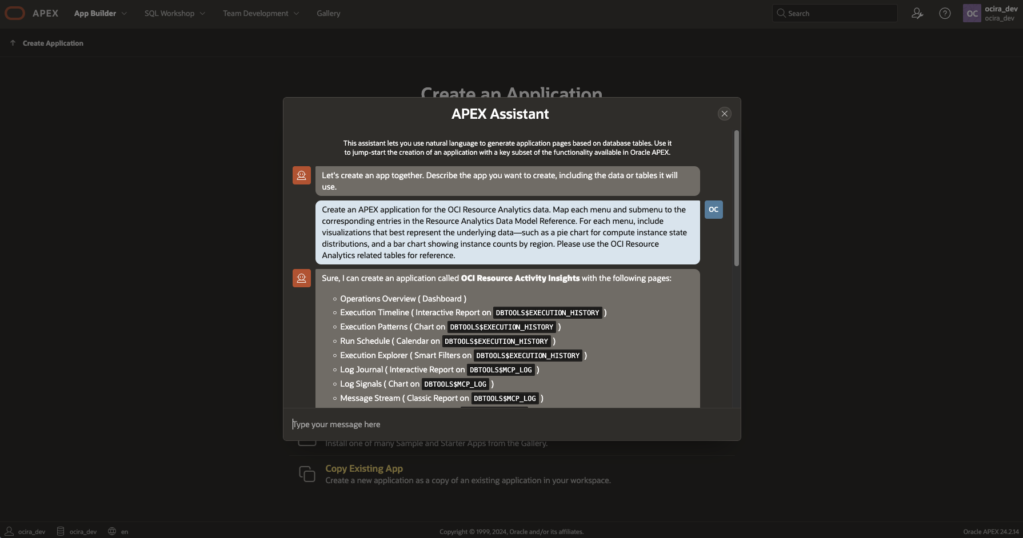Open the feedback icon in the header

click(x=917, y=13)
